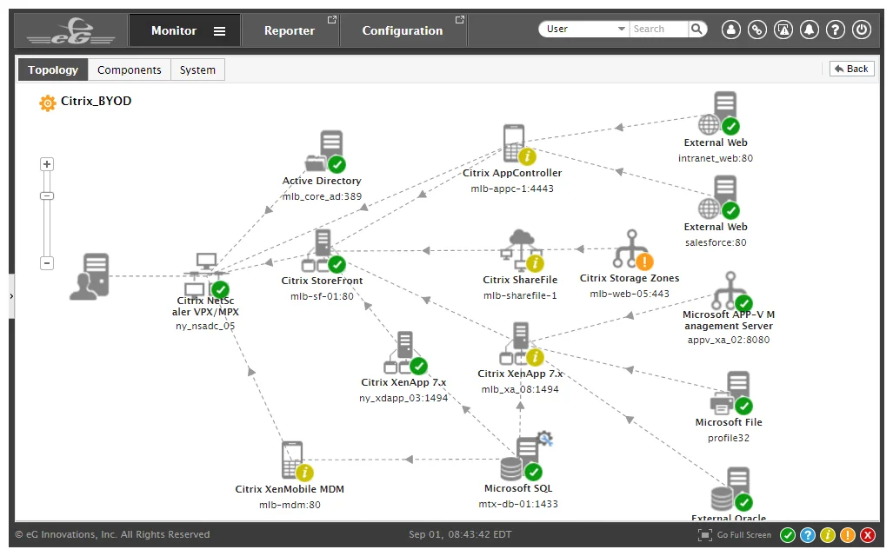The image size is (893, 556).
Task: Select the Microsoft File profile32 node icon
Action: click(731, 394)
